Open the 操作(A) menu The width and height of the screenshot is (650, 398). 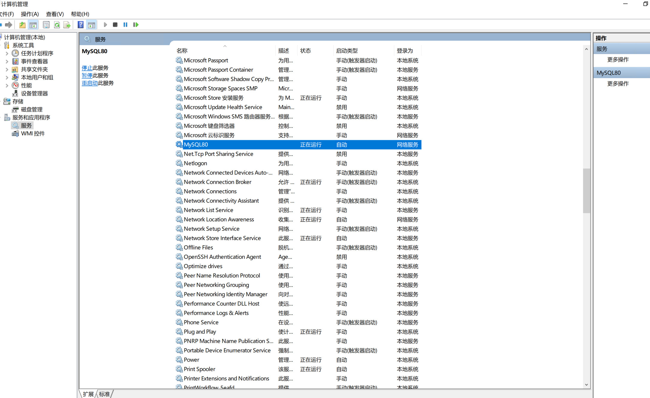[x=30, y=14]
